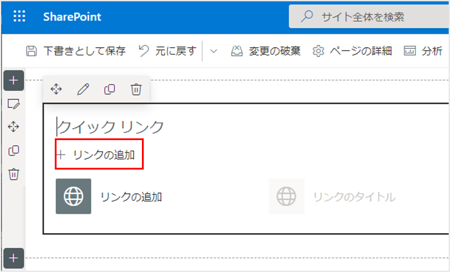Discard changes with 変更の破棄

point(266,51)
